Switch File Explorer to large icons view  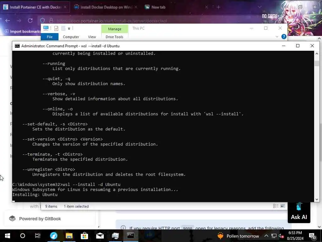(x=283, y=206)
